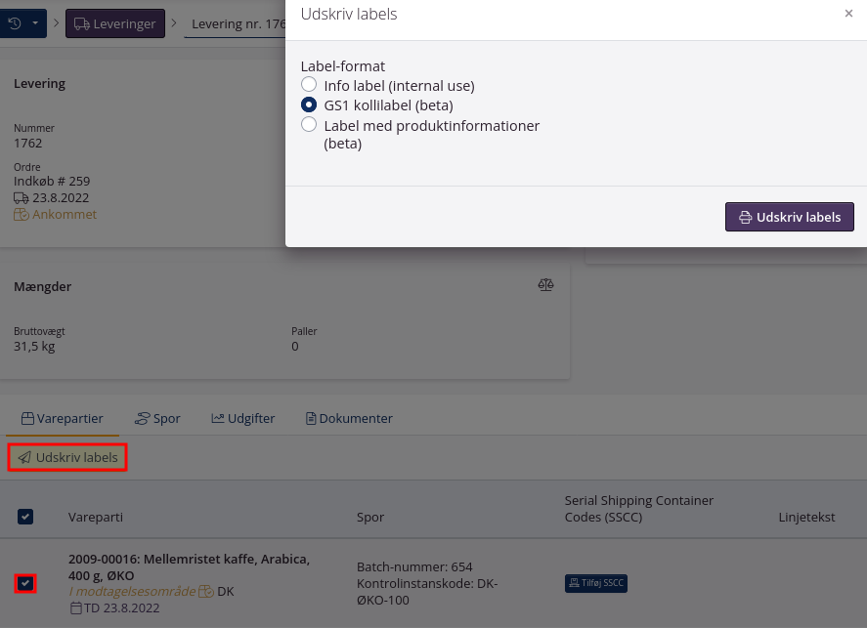Click the printer icon in the dialog button

tap(743, 216)
